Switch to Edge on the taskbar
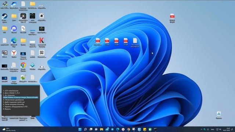The height and width of the screenshot is (132, 235). (118, 129)
